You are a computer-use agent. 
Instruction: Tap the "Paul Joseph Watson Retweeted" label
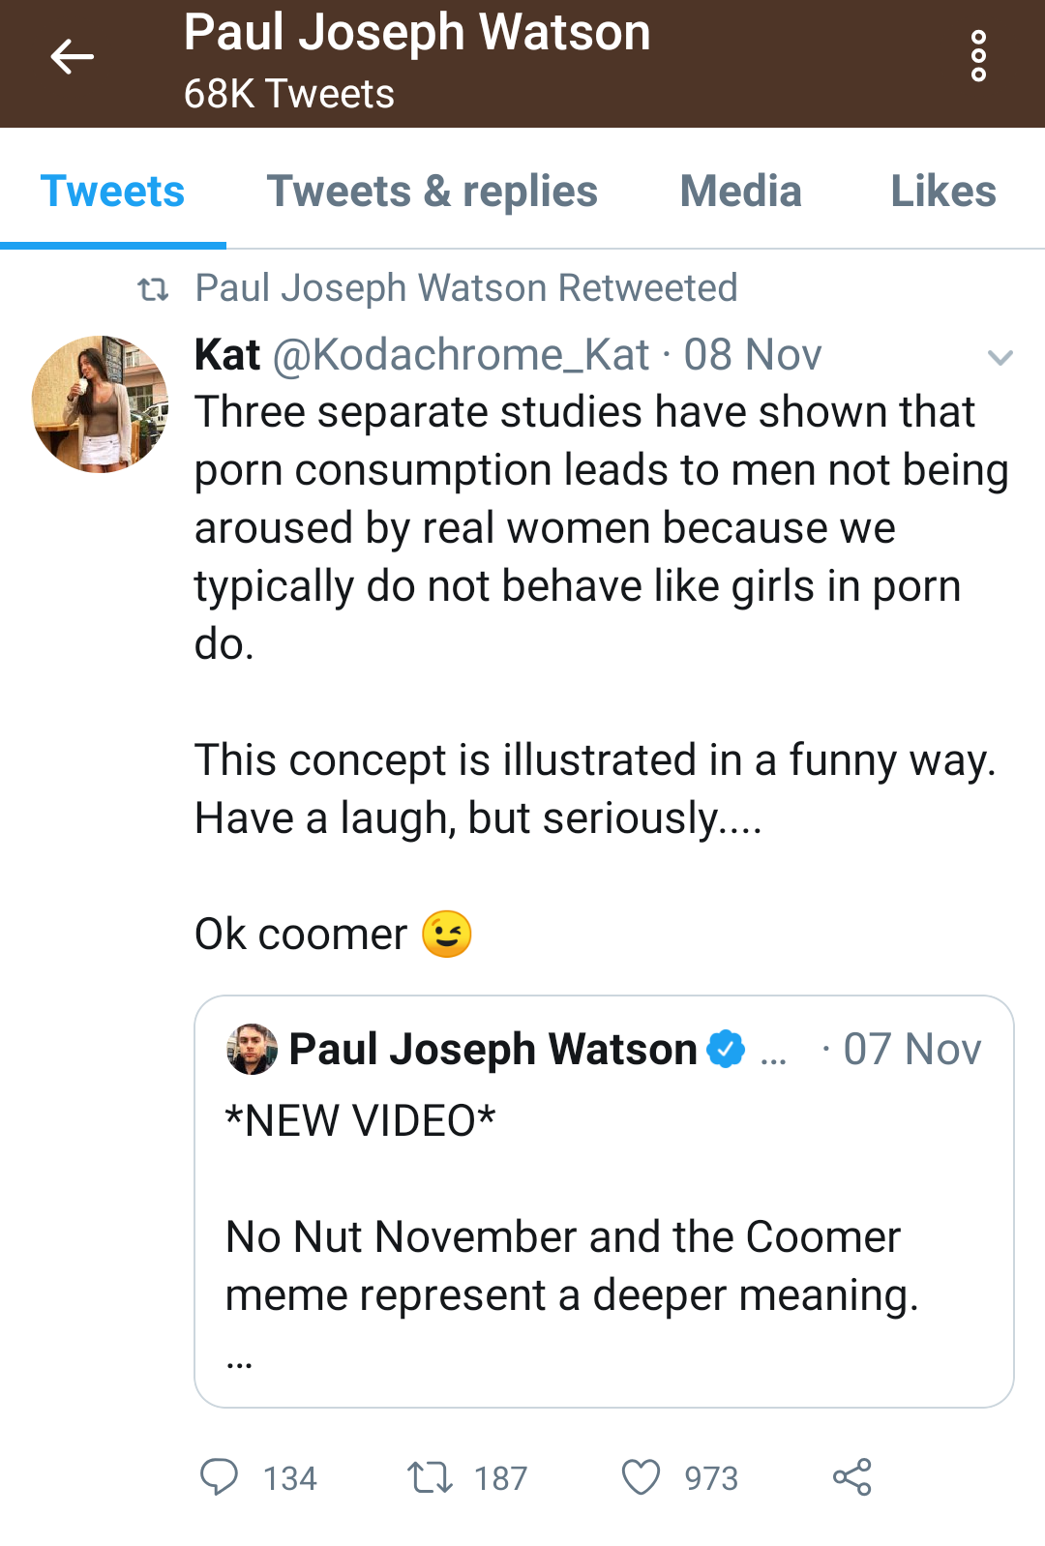[466, 288]
